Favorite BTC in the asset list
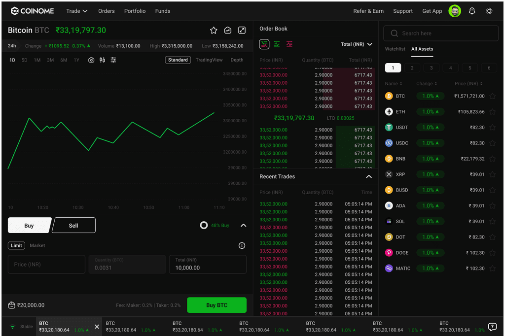Screen dimensions: 505x336 [493, 96]
